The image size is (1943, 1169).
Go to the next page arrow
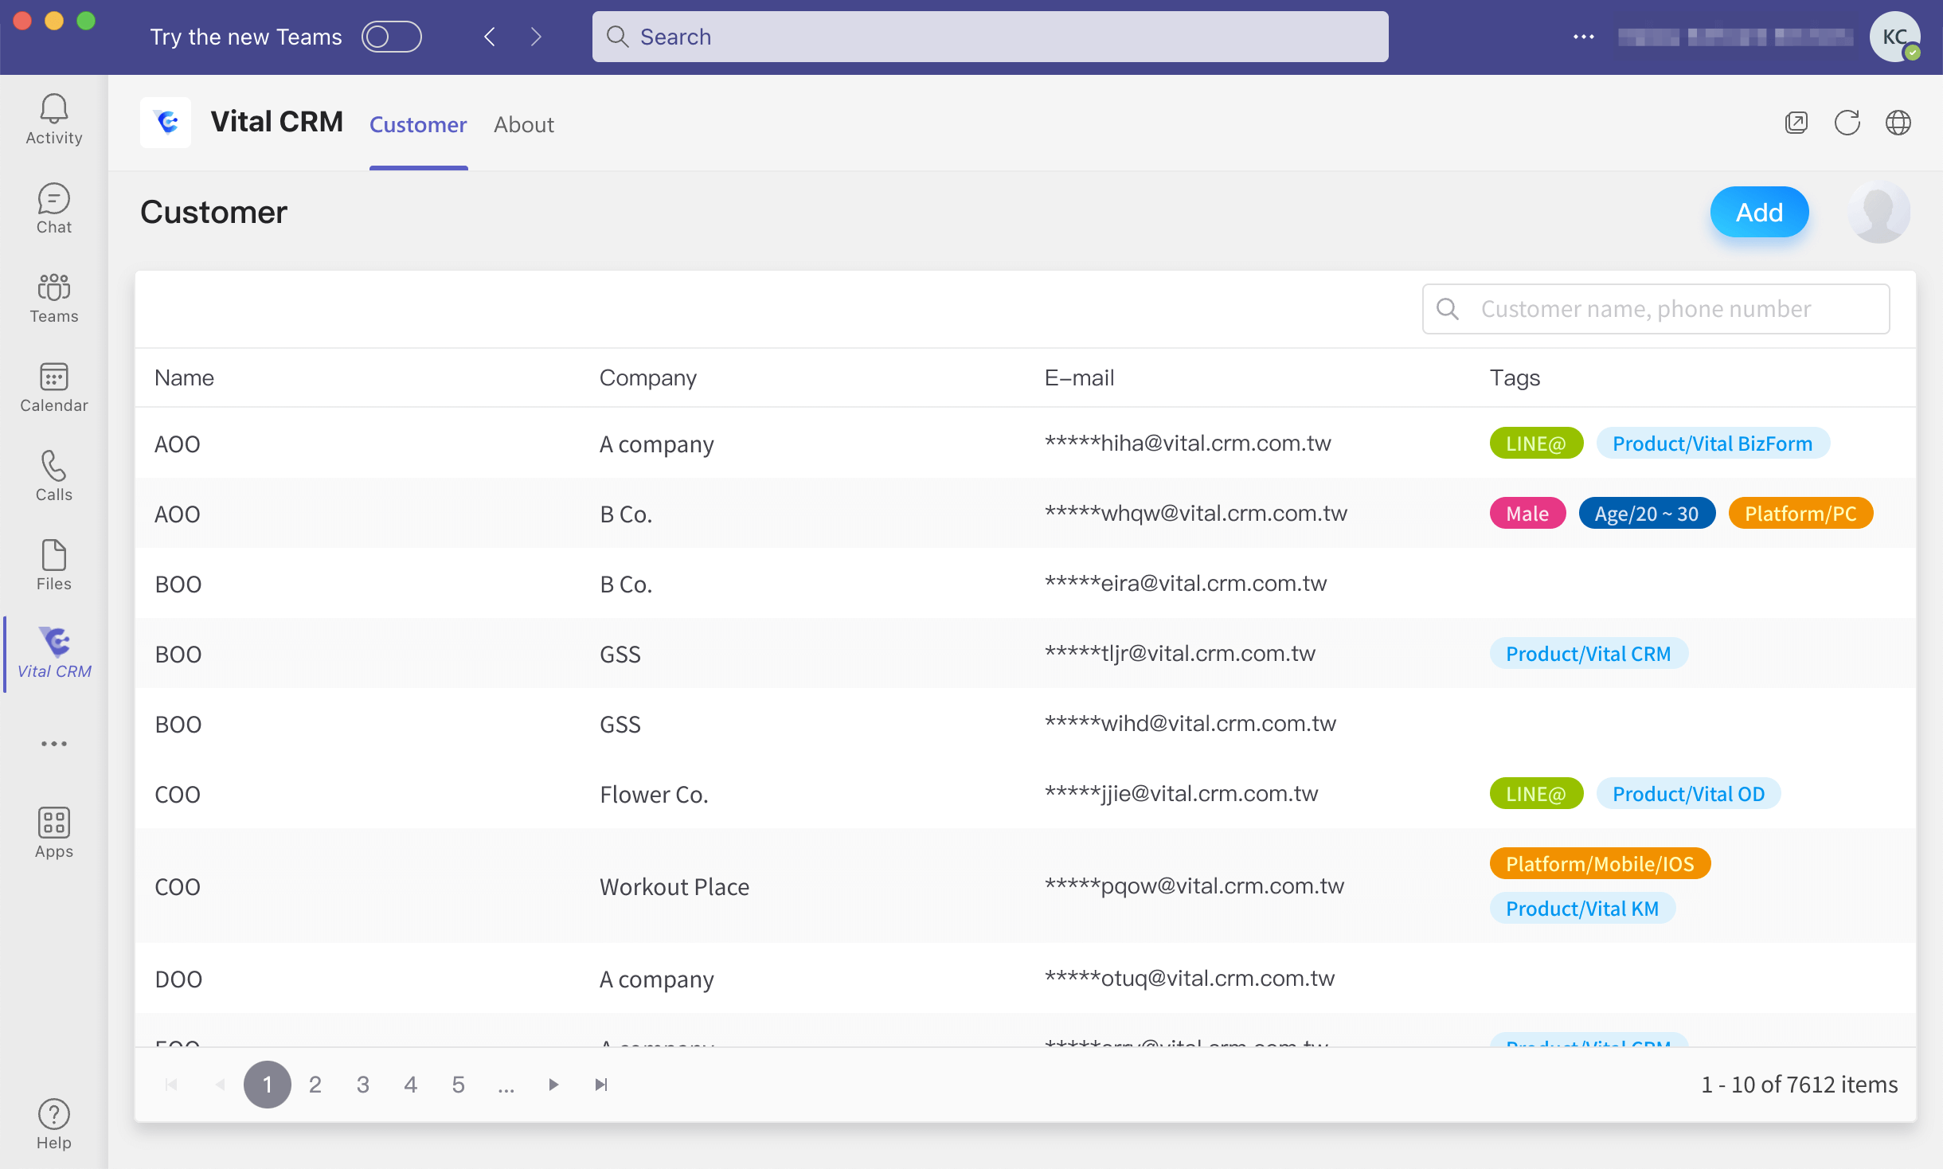553,1085
